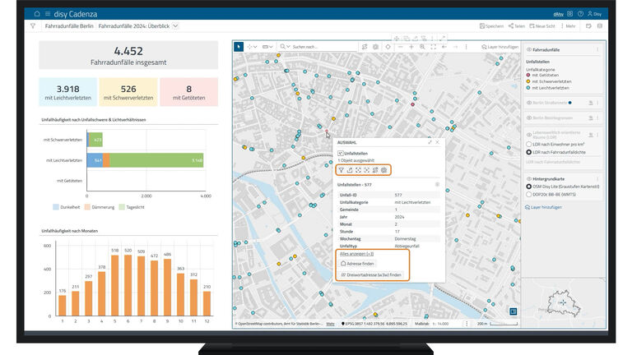Click the month 6 bar labeled 520

coord(128,285)
